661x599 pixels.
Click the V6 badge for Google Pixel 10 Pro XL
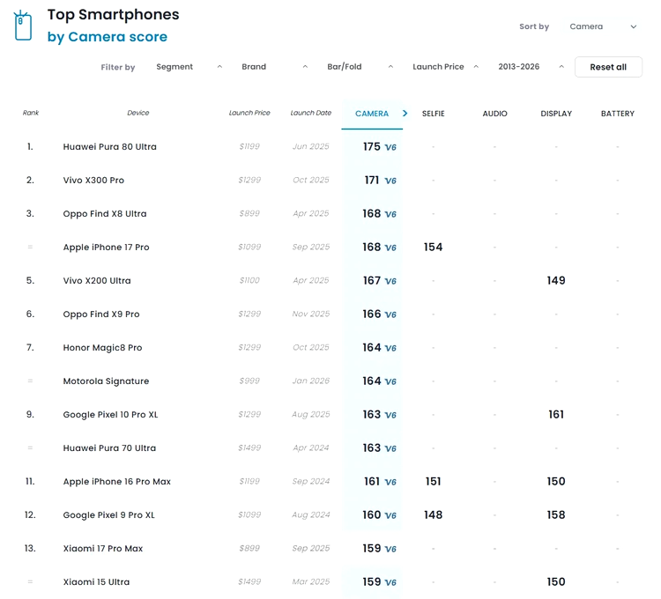(390, 416)
